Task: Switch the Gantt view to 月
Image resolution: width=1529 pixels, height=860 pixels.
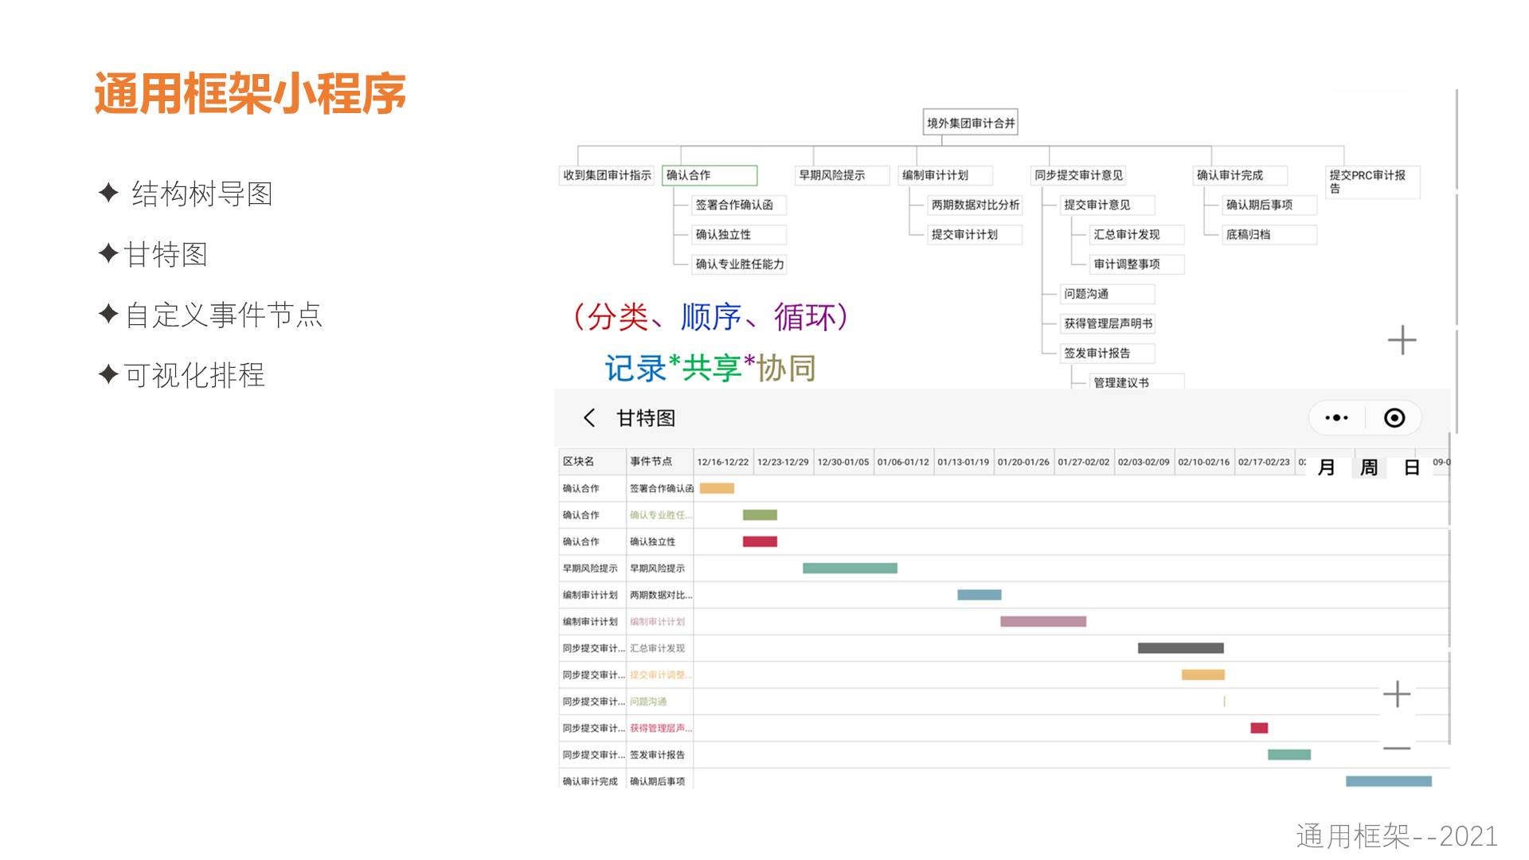Action: click(x=1326, y=467)
